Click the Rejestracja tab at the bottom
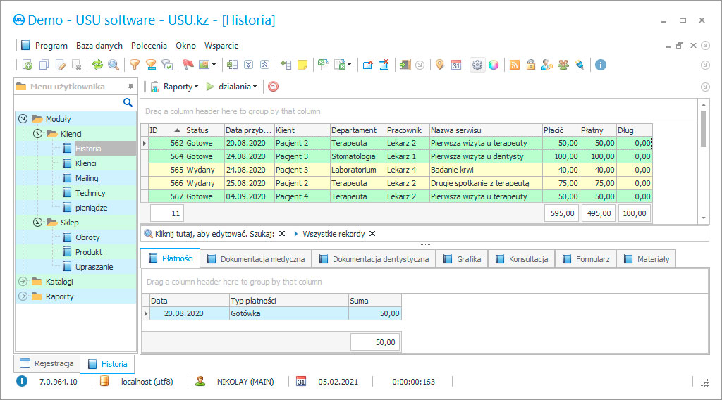722x400 pixels. point(47,364)
